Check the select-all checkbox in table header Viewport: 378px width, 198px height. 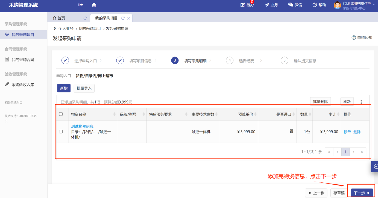point(61,114)
